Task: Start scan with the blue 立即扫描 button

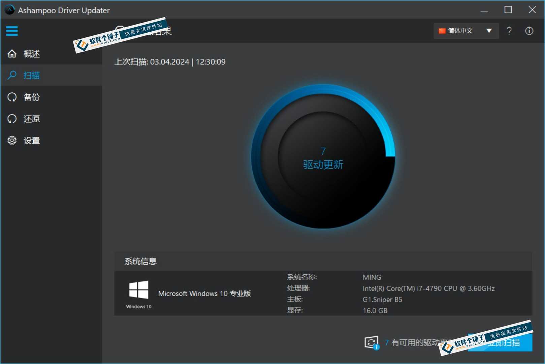Action: tap(500, 342)
